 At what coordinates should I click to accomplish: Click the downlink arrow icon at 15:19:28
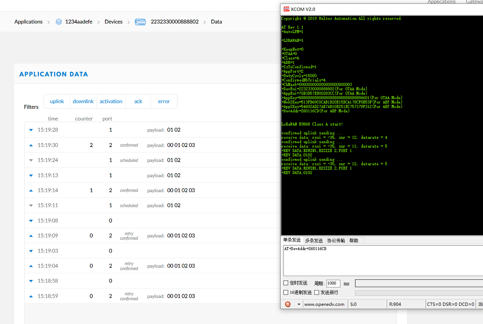click(31, 130)
